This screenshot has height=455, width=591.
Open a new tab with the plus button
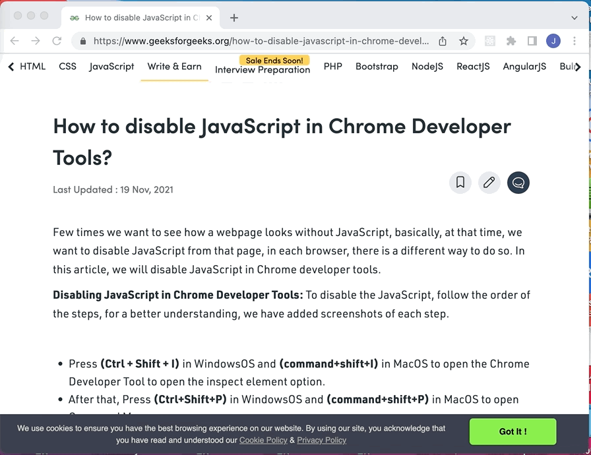[x=233, y=18]
